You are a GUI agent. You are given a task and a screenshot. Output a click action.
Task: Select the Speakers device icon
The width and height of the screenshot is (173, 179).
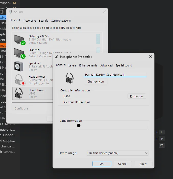[19, 66]
